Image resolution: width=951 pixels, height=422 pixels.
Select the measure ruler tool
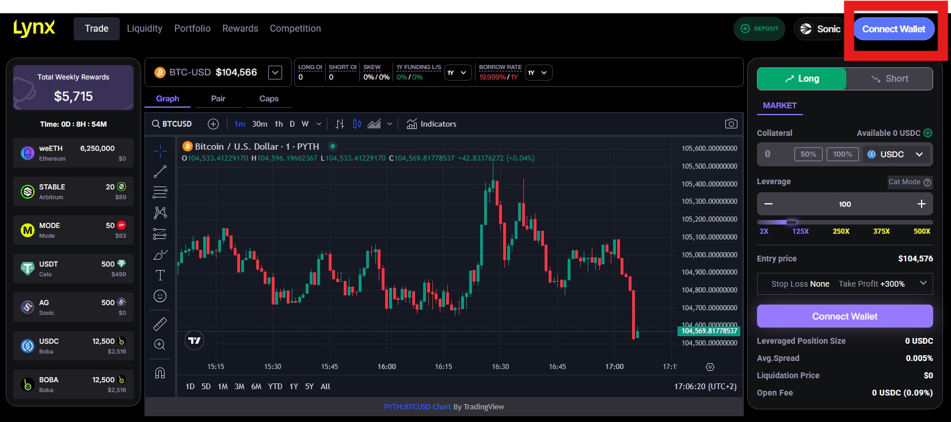(160, 324)
